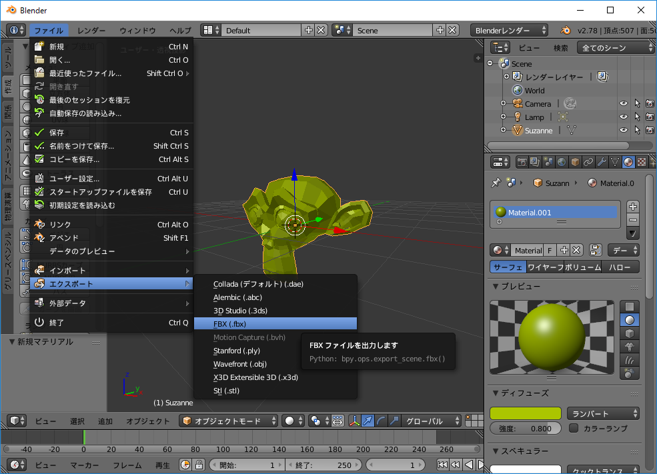Choose Stl (.stl) export option
Screen dimensions: 657x474
coord(275,391)
